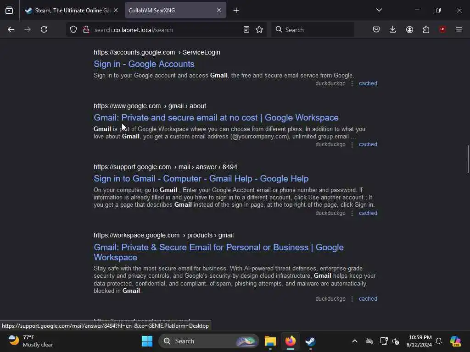Open a new tab with plus button

click(x=236, y=11)
